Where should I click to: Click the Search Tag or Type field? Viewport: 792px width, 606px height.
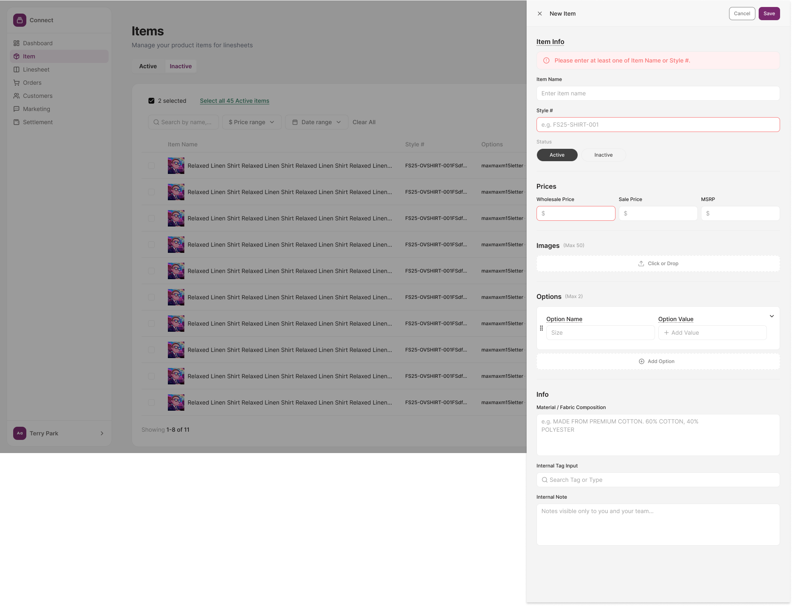coord(658,480)
